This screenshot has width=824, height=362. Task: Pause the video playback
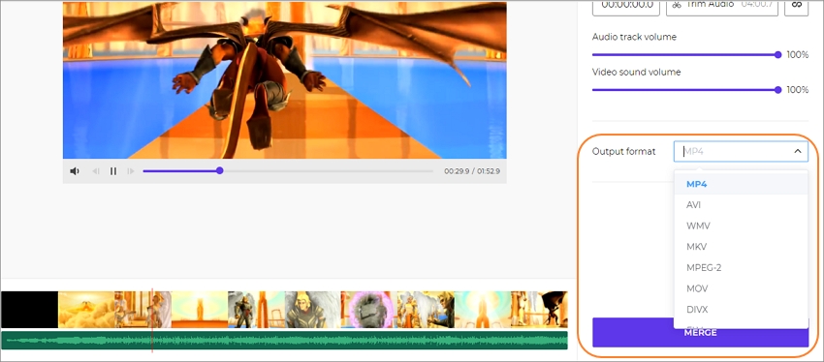[113, 171]
